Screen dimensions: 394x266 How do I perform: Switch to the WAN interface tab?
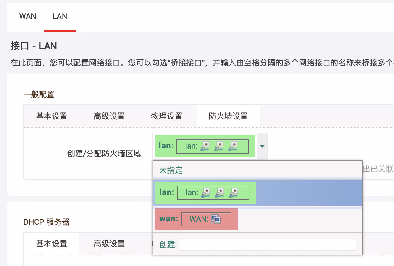(28, 17)
